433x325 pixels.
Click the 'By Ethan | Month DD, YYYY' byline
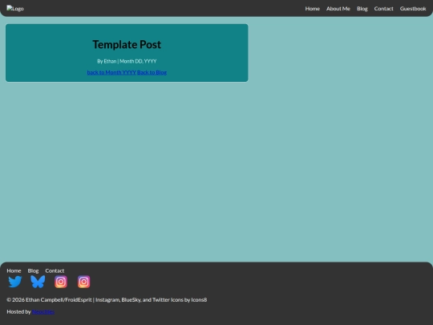pyautogui.click(x=127, y=61)
